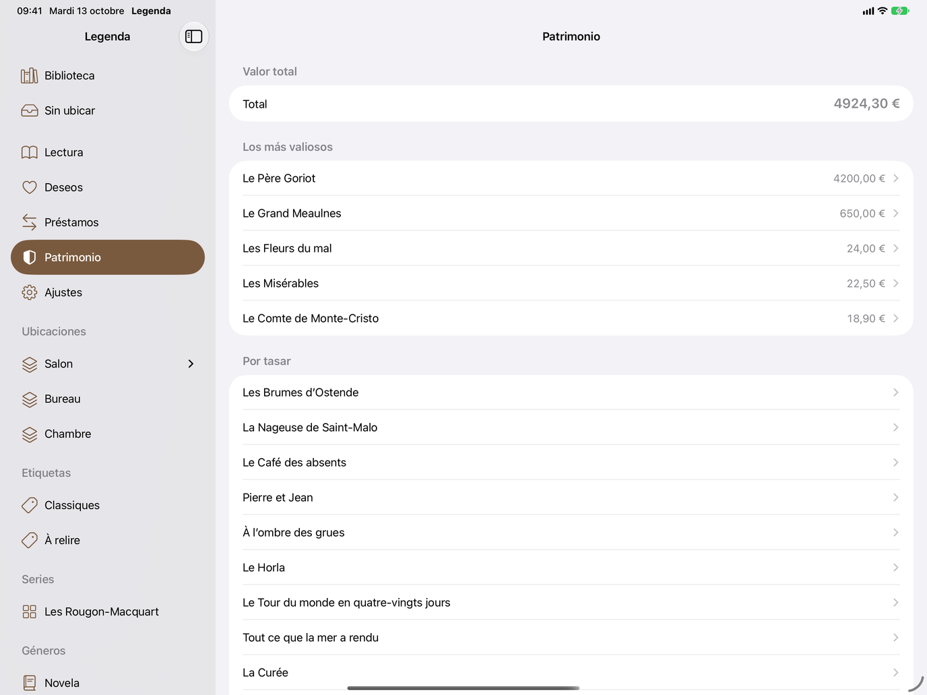Image resolution: width=927 pixels, height=695 pixels.
Task: Open Le Père Goriot row chevron
Action: 896,178
